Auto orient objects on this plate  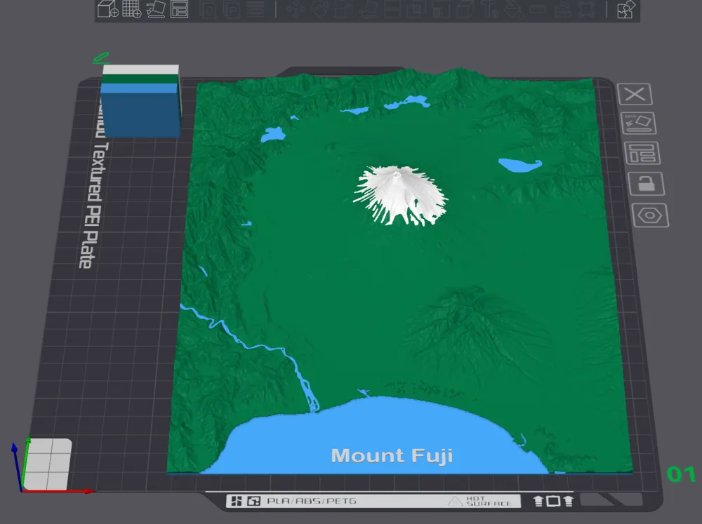tap(638, 123)
